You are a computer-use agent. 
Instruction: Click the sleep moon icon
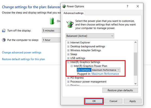[4, 40]
